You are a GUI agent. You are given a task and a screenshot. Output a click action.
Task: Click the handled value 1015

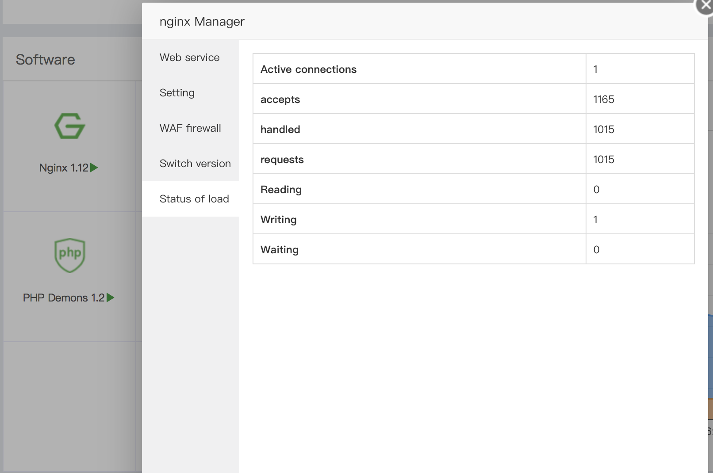coord(604,130)
